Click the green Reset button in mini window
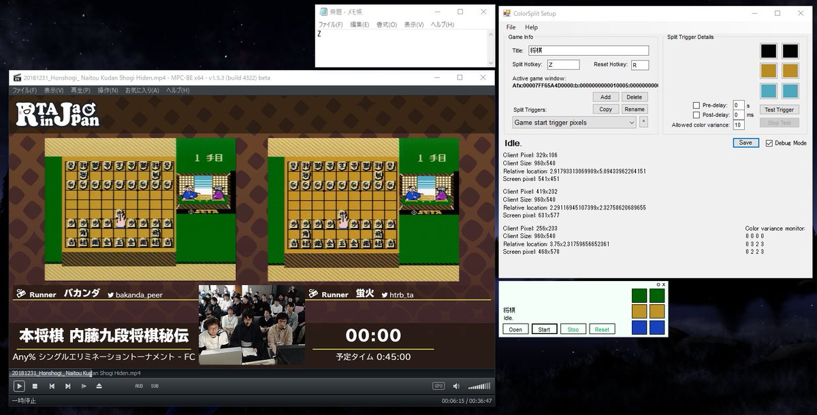This screenshot has height=415, width=817. (602, 329)
